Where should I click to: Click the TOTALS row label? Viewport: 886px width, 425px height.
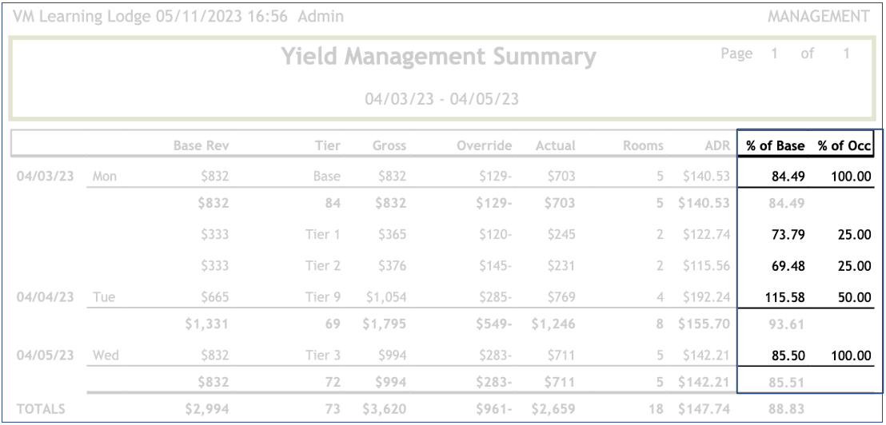click(39, 409)
